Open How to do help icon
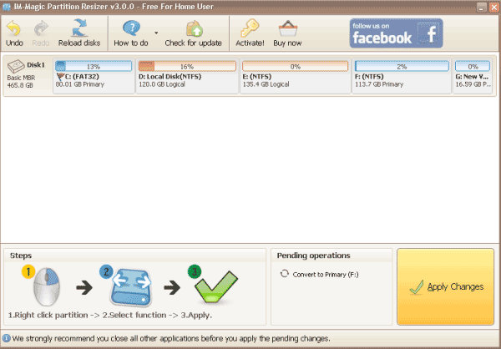 click(131, 28)
